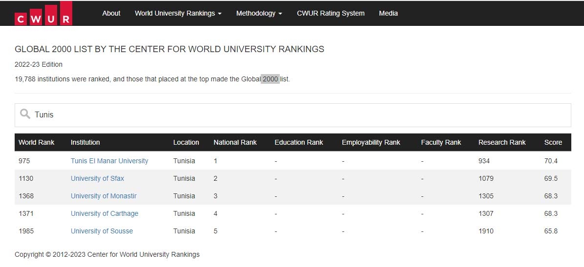Image resolution: width=584 pixels, height=267 pixels.
Task: Open the University of Sousse link
Action: click(x=102, y=231)
